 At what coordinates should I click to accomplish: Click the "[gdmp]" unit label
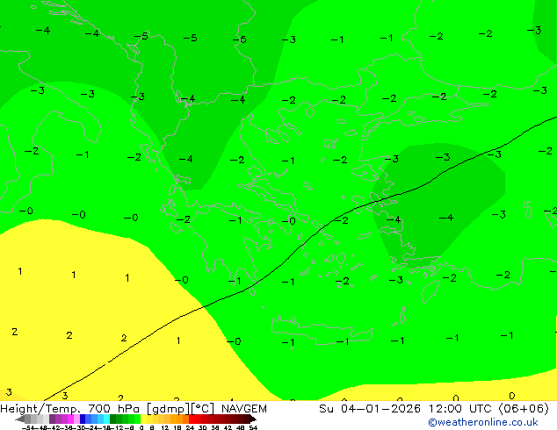pos(169,409)
